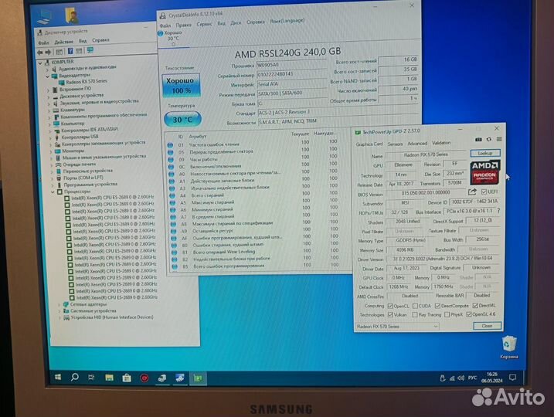Open the GPU-Z hamburger menu icon
Image resolution: width=554 pixels, height=417 pixels.
pyautogui.click(x=499, y=140)
